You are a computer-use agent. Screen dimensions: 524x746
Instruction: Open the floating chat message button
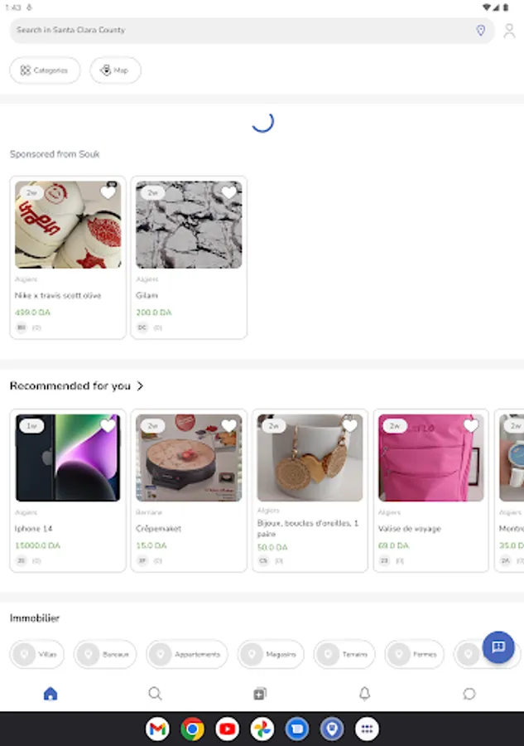(498, 647)
